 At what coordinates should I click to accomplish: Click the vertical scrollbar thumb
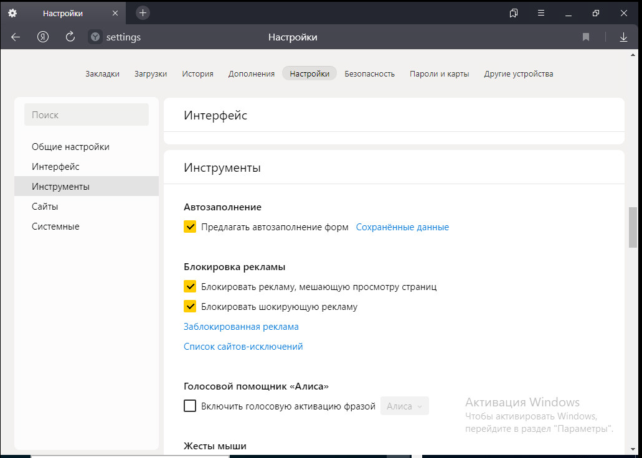point(633,227)
